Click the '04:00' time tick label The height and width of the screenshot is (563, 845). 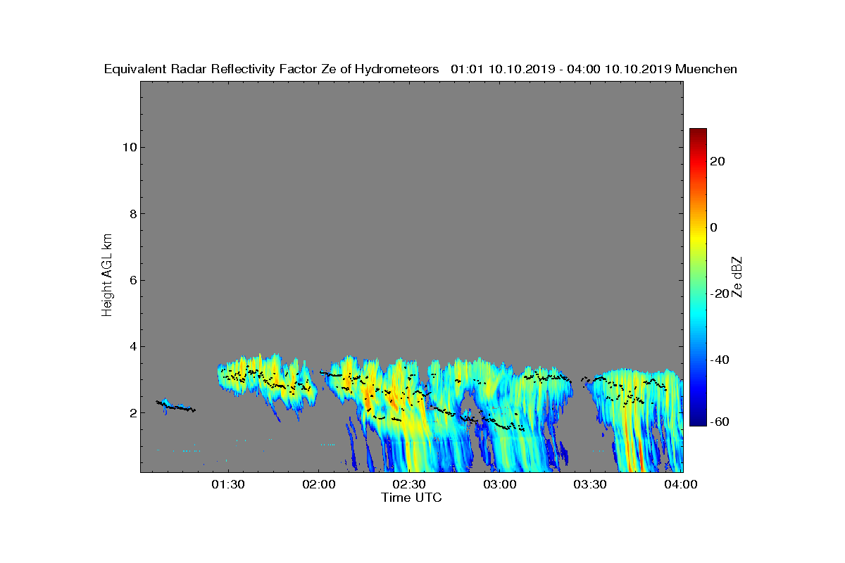(x=682, y=485)
